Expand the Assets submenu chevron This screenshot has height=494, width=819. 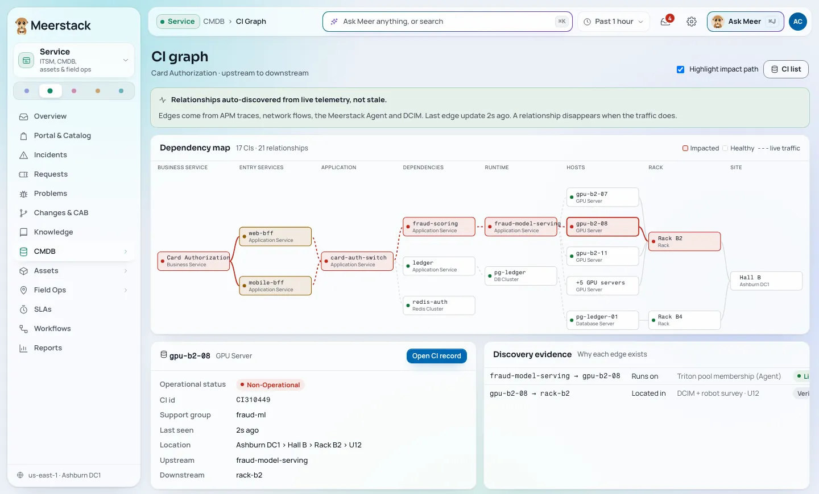(126, 271)
